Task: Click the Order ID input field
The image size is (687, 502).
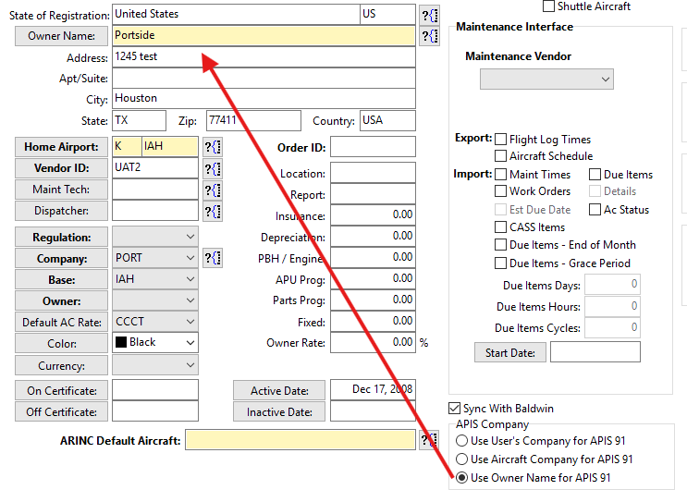Action: click(x=373, y=147)
